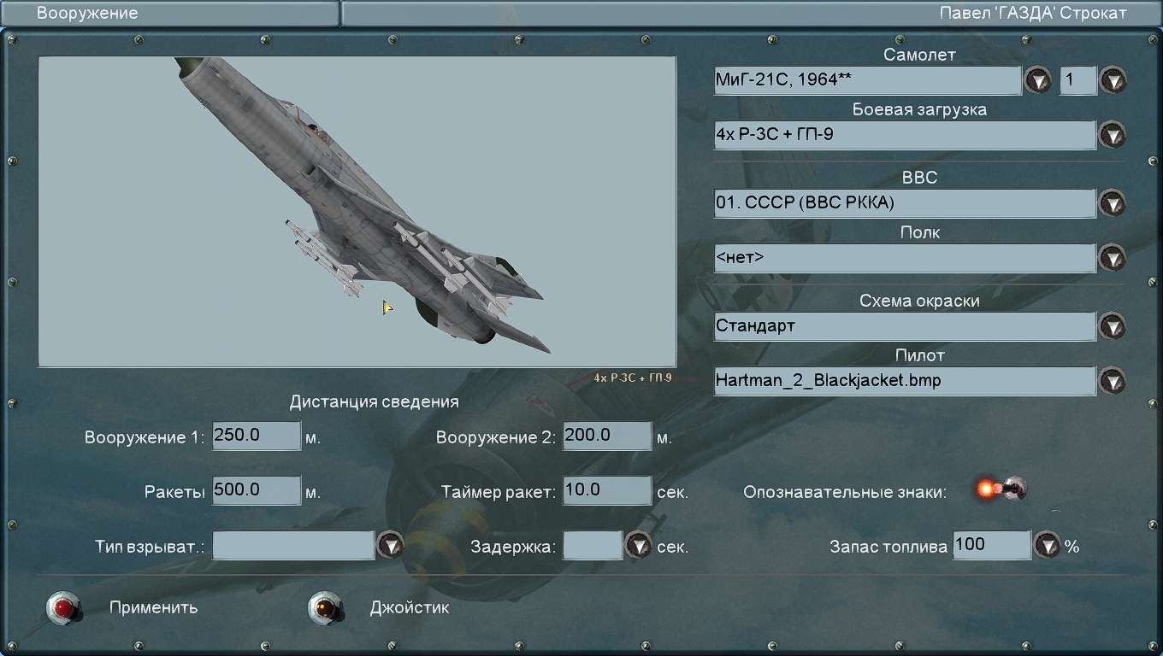Click the Джойстик label text

(x=410, y=608)
